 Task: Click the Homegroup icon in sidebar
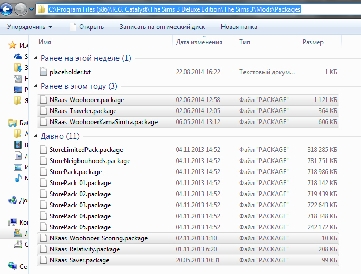coord(13,200)
